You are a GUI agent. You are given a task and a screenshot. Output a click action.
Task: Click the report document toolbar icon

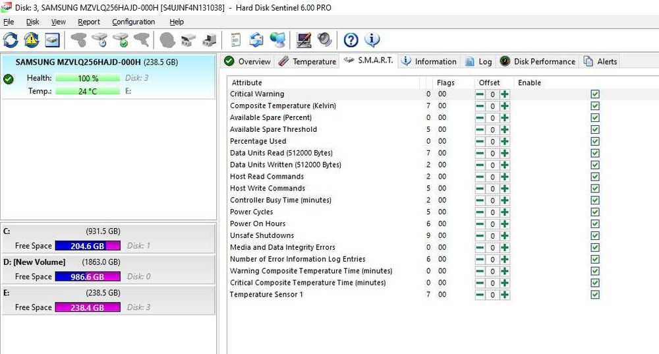tap(236, 40)
